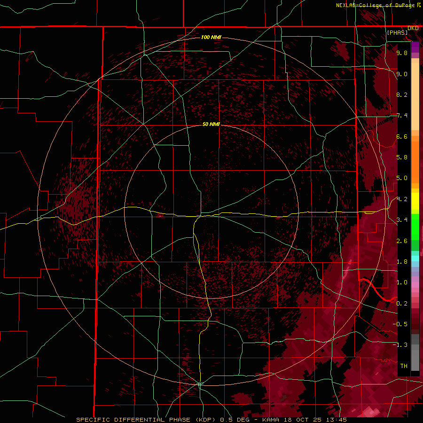Click the yellow segment of the color bar
Viewport: 423px width, 423px height.
415,201
